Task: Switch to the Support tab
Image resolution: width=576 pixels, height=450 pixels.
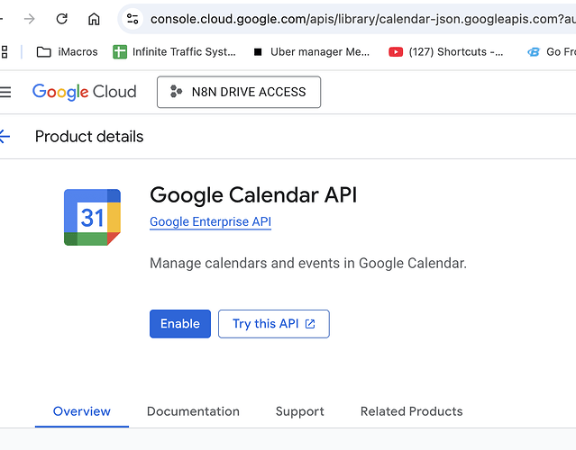Action: coord(300,411)
